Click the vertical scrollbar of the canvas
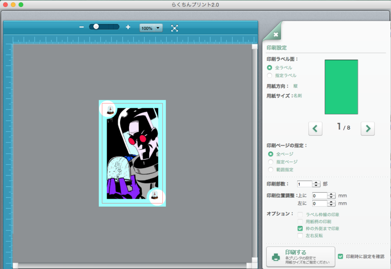This screenshot has height=269, width=391. point(255,153)
